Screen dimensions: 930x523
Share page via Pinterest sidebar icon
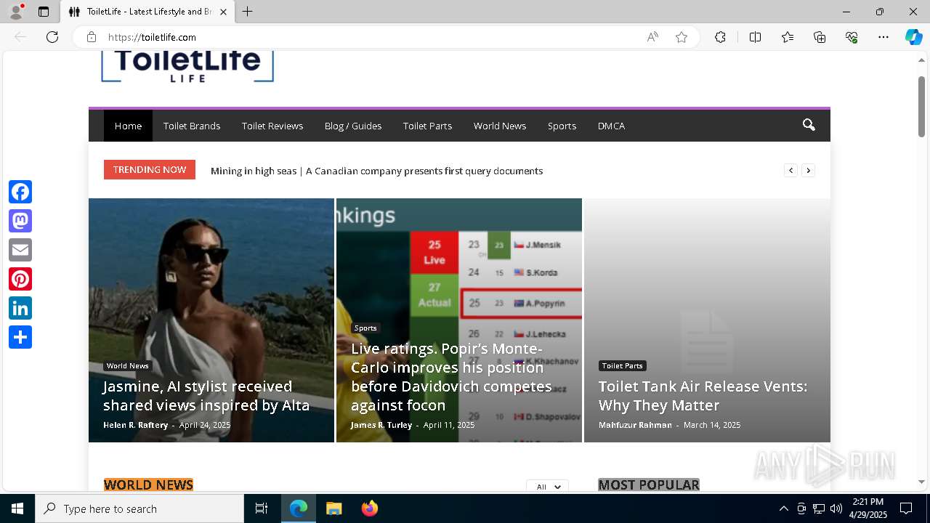[x=20, y=279]
